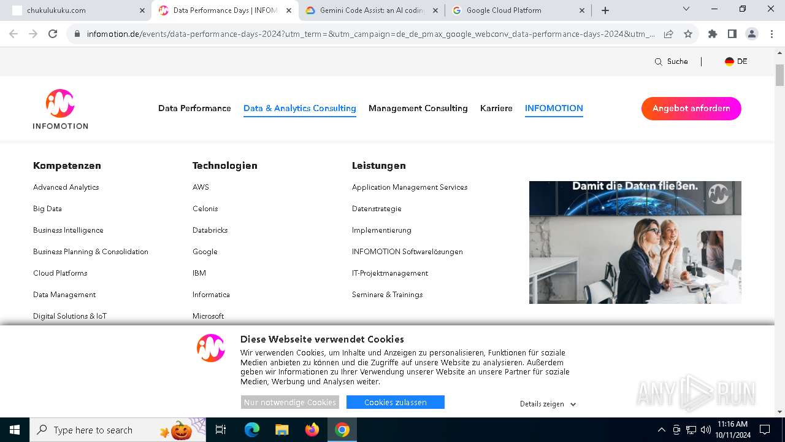
Task: Open the notification center icon
Action: coord(765,430)
